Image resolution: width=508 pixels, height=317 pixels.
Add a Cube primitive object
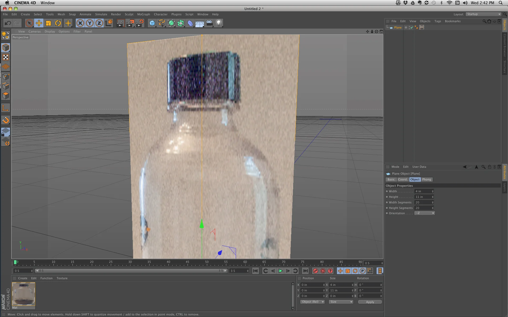(x=152, y=23)
